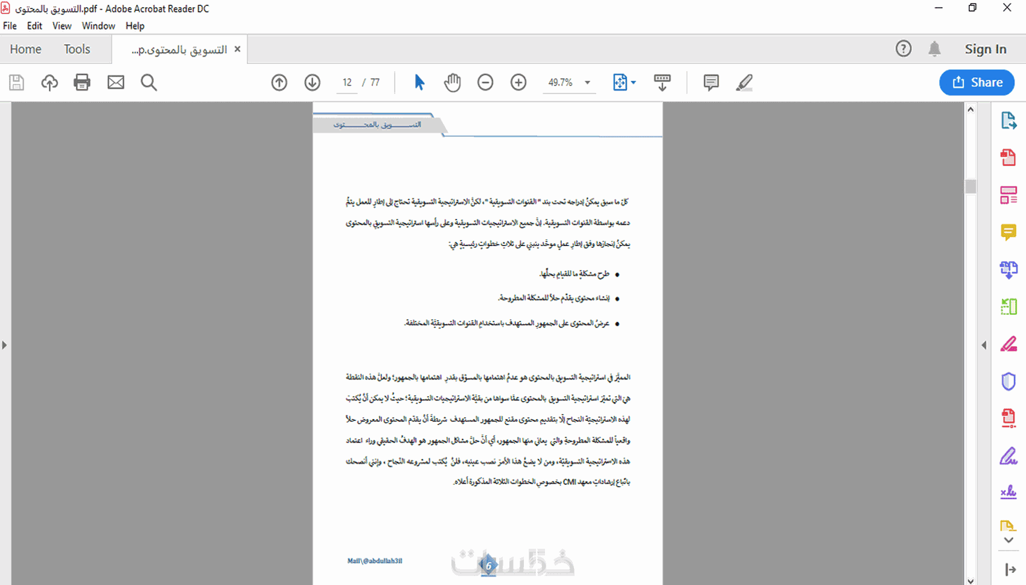Expand the left navigation pane
This screenshot has height=585, width=1026.
pyautogui.click(x=5, y=345)
